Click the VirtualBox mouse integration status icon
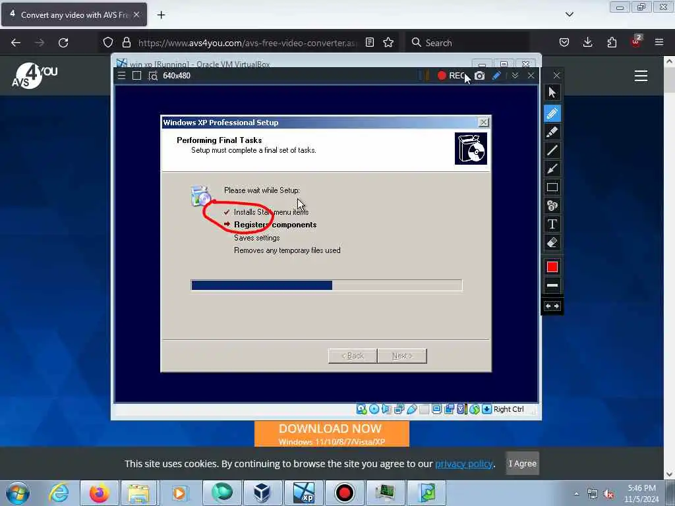Image resolution: width=675 pixels, height=506 pixels. tap(475, 409)
